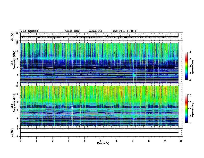
Task: Click the "3" tick label on the time axis
Action: click(69, 141)
